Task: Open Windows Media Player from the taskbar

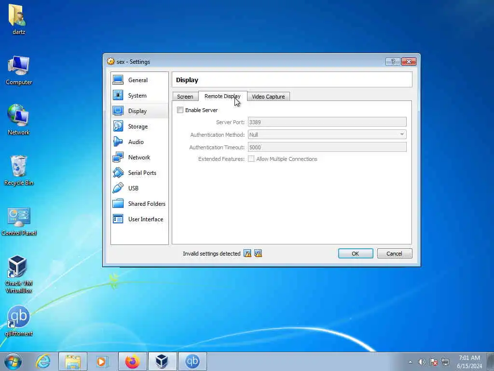Action: [102, 361]
